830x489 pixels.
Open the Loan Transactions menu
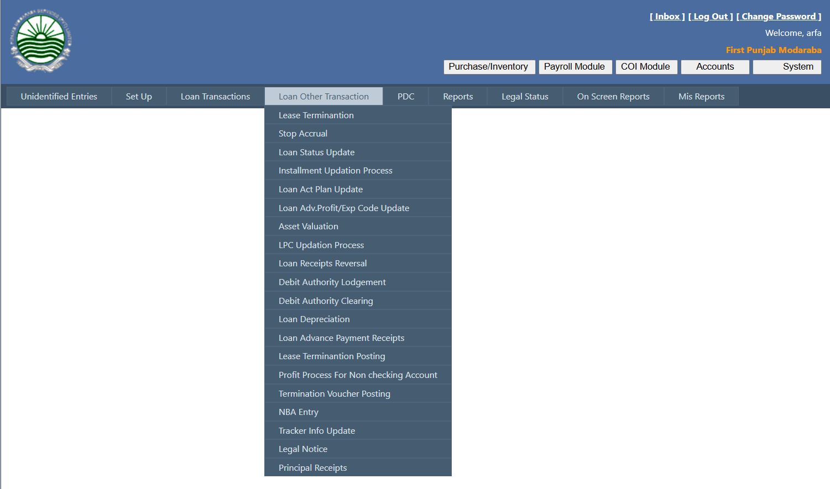pos(215,96)
